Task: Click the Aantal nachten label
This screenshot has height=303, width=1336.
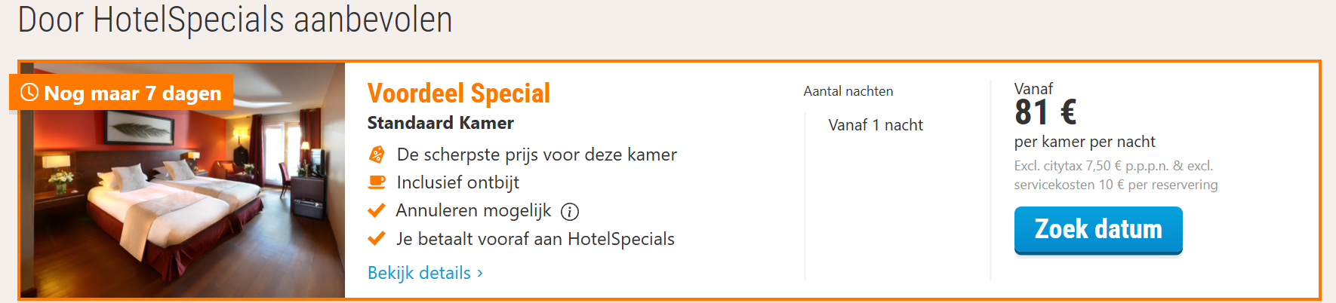Action: tap(848, 91)
